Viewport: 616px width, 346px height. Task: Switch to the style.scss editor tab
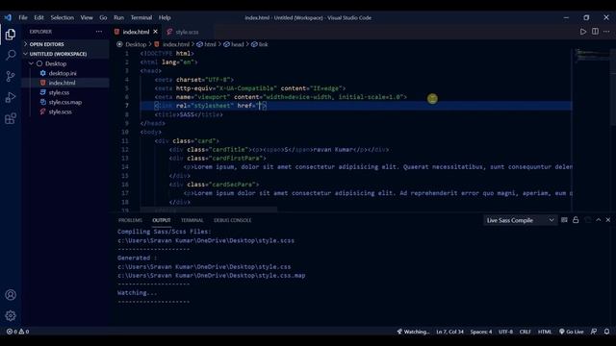tap(187, 32)
